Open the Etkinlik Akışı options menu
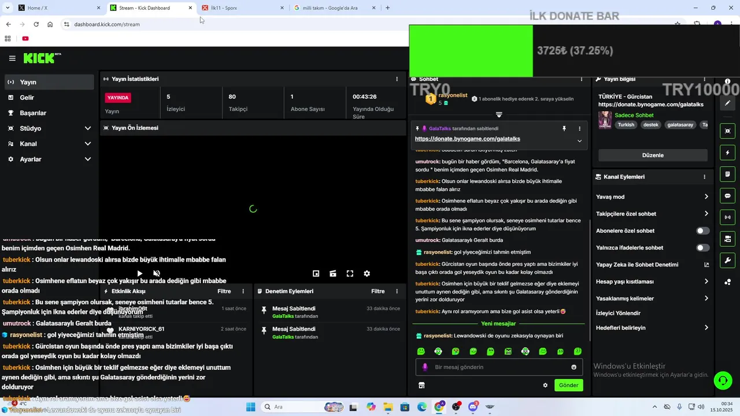Viewport: 740px width, 416px height. click(x=243, y=291)
